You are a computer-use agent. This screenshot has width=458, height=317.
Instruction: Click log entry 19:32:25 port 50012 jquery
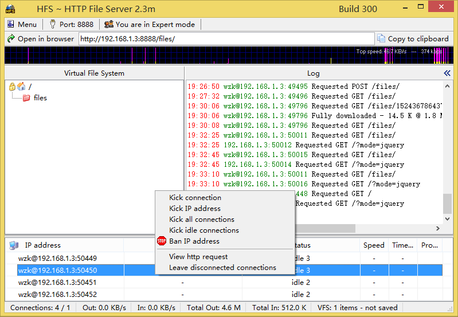(x=296, y=145)
